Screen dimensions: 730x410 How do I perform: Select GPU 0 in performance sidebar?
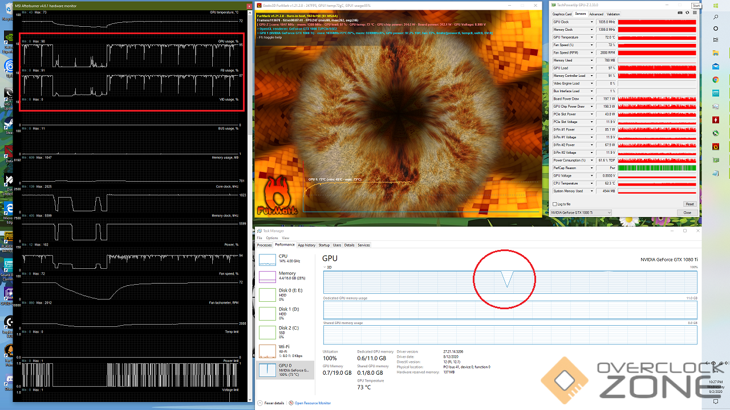285,370
